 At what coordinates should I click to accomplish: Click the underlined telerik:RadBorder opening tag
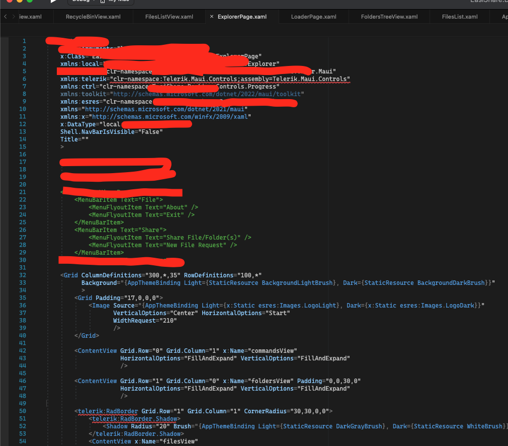[108, 411]
